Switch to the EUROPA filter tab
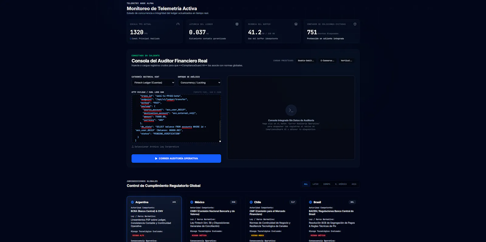 point(327,184)
